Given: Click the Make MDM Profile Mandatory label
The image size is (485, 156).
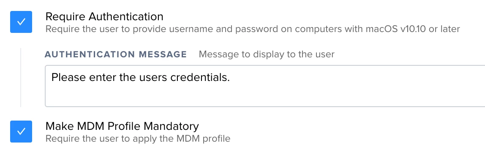Looking at the screenshot, I should tap(122, 126).
